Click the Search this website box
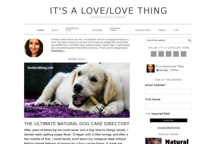This screenshot has height=144, width=216. pyautogui.click(x=166, y=40)
